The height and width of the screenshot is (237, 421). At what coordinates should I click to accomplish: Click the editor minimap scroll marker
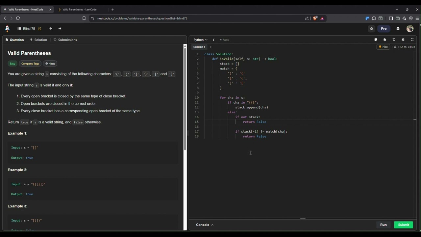[x=415, y=119]
